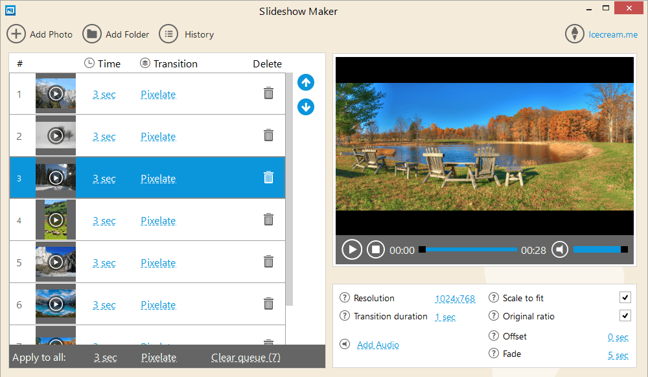
Task: Open slide 4 Pixelate transition dropdown
Action: (158, 221)
